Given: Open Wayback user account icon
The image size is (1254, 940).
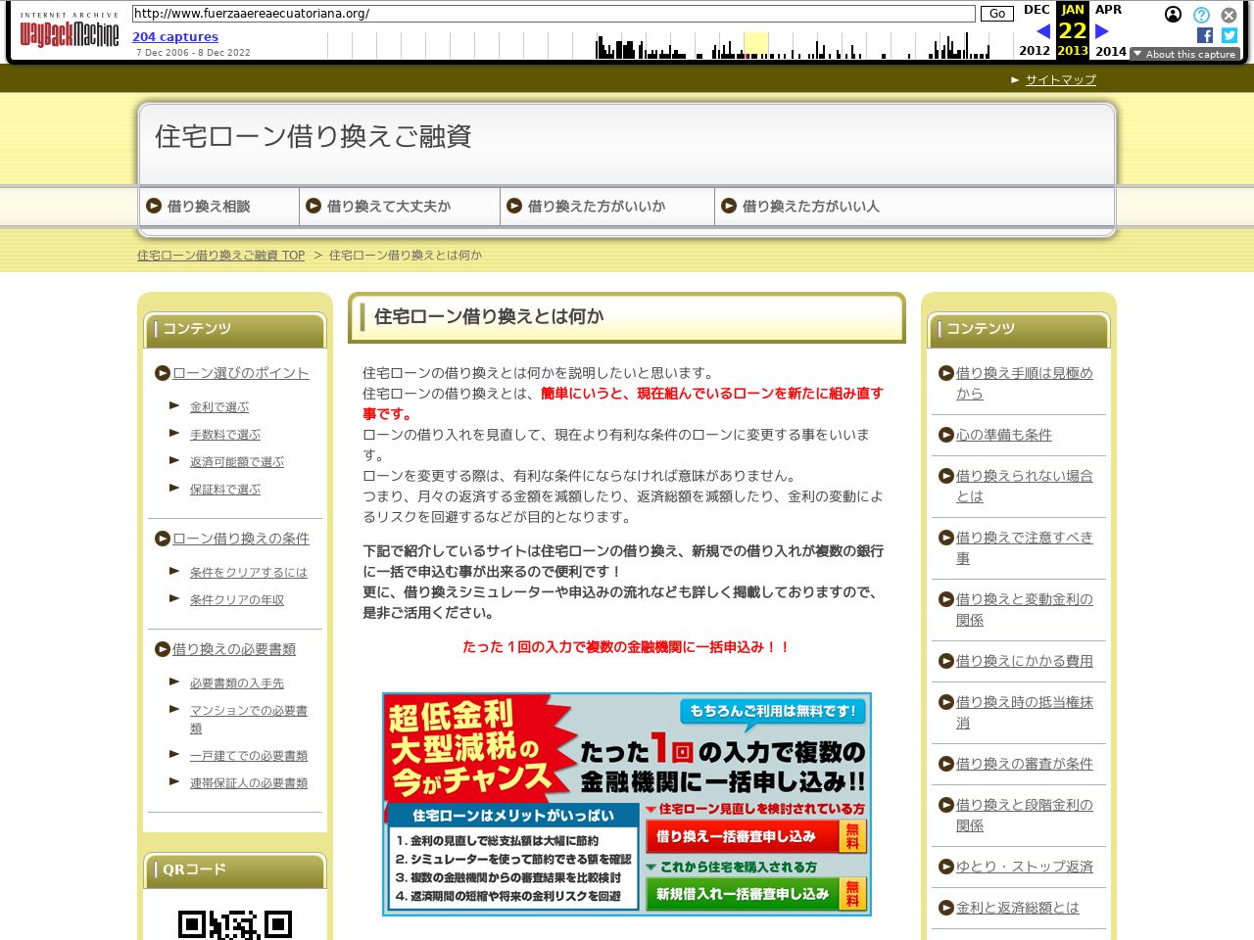Looking at the screenshot, I should 1173,15.
